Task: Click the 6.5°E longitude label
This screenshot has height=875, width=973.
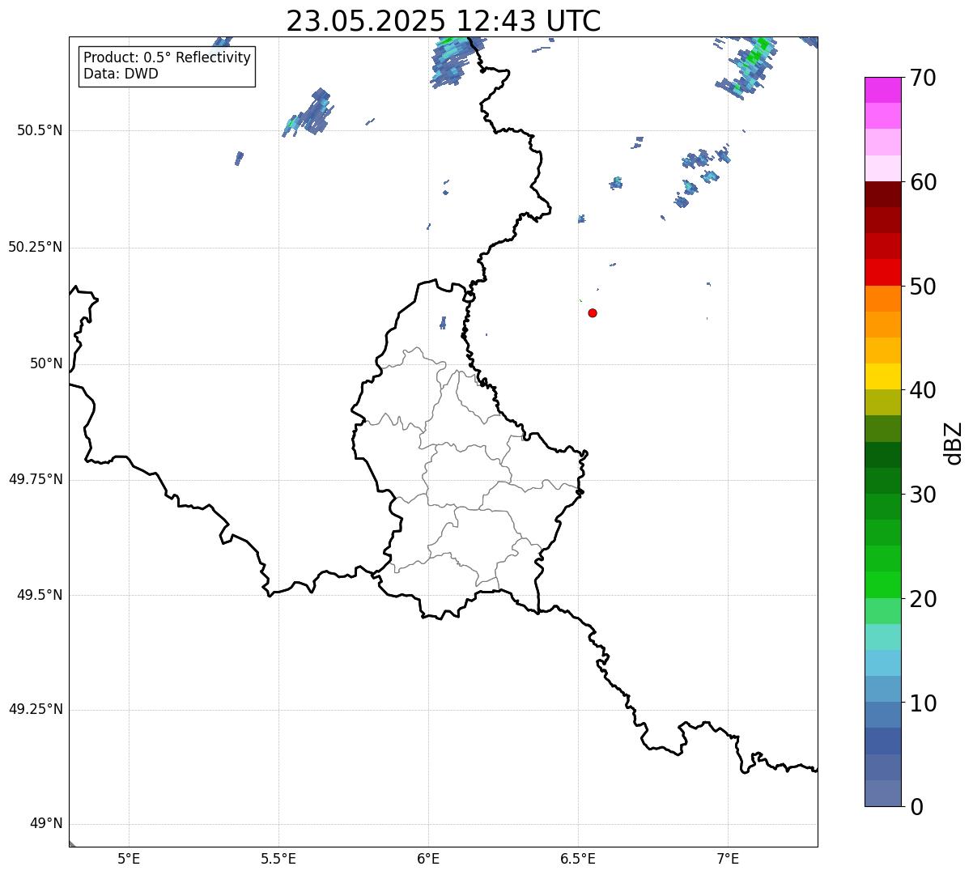Action: (578, 858)
